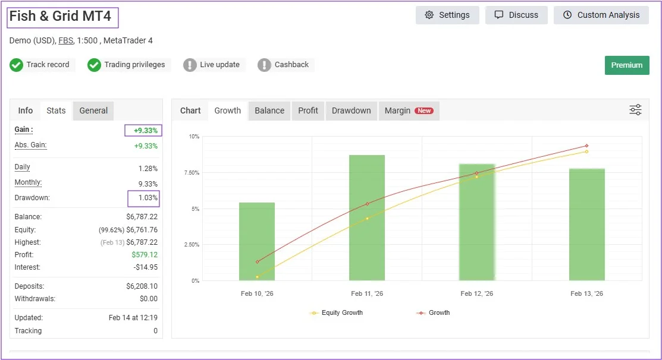The image size is (662, 360).
Task: Open the Info tab
Action: (x=26, y=110)
